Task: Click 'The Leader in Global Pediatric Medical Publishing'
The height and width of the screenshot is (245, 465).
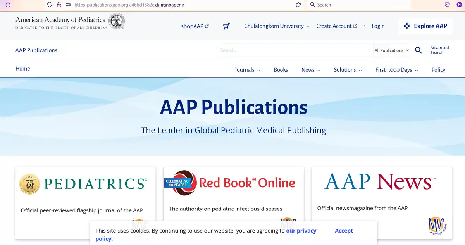Action: pyautogui.click(x=234, y=130)
